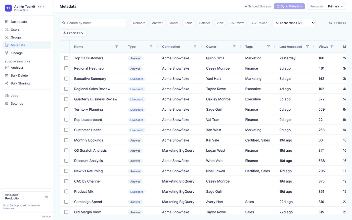352x220 pixels.
Task: Open filter icon on Last Accessed column
Action: tap(307, 47)
